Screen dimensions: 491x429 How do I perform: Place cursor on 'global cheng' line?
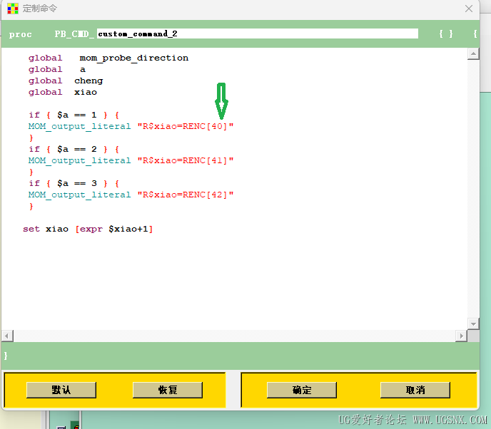tap(66, 81)
